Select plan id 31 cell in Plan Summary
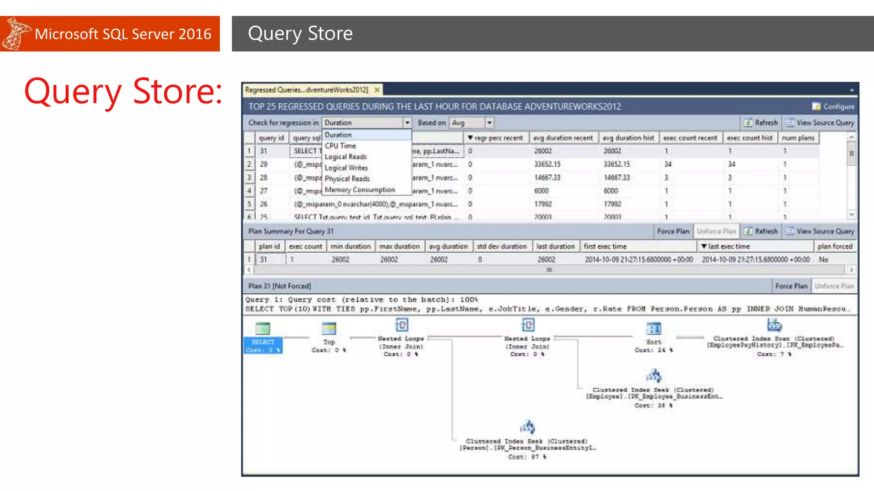Image resolution: width=874 pixels, height=491 pixels. tap(271, 259)
